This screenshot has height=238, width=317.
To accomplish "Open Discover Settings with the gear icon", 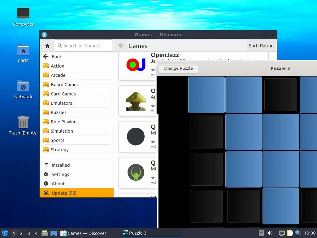I will [x=46, y=174].
